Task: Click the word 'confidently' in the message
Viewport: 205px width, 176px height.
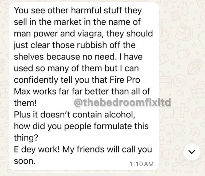Action: (36, 80)
